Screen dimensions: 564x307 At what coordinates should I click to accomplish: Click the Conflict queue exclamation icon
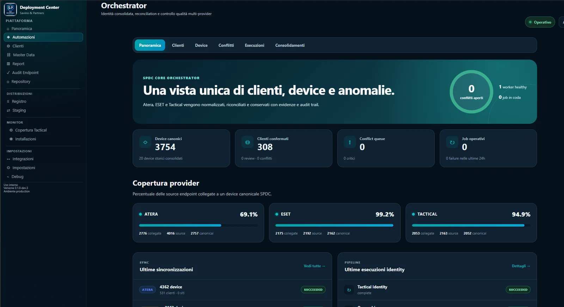tap(350, 142)
